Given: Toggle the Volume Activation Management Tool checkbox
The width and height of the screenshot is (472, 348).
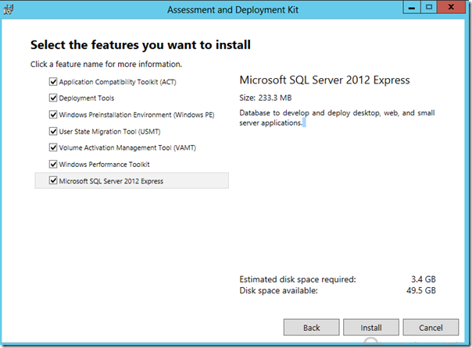Looking at the screenshot, I should 53,147.
